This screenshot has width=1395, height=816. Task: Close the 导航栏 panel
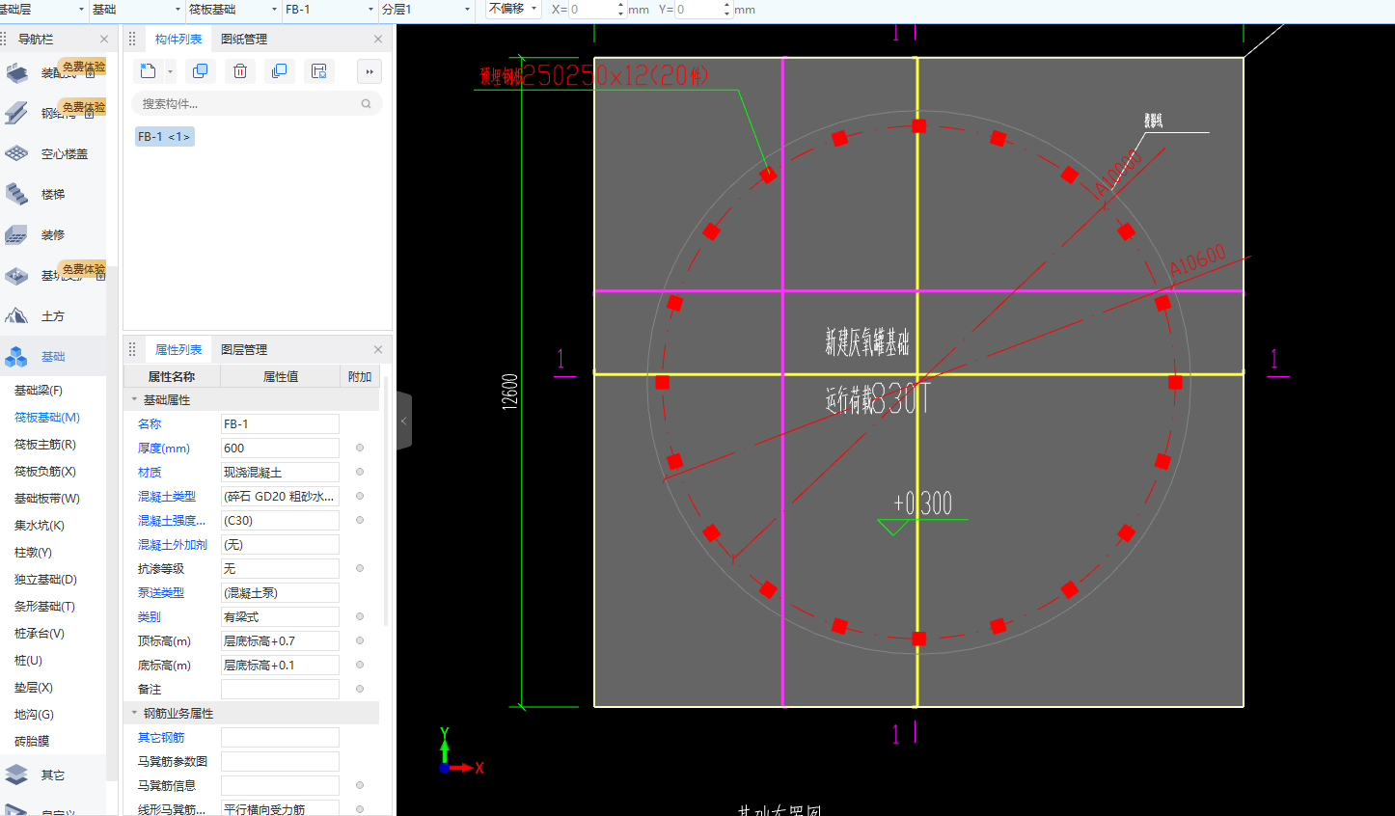click(104, 40)
